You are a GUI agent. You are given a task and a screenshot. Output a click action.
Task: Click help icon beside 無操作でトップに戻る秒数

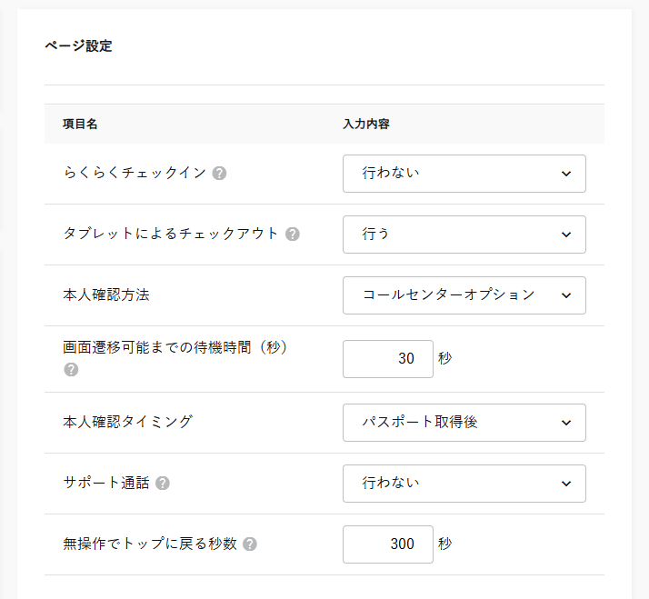(250, 544)
